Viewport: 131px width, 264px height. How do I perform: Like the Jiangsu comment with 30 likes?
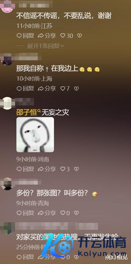[x=67, y=35]
